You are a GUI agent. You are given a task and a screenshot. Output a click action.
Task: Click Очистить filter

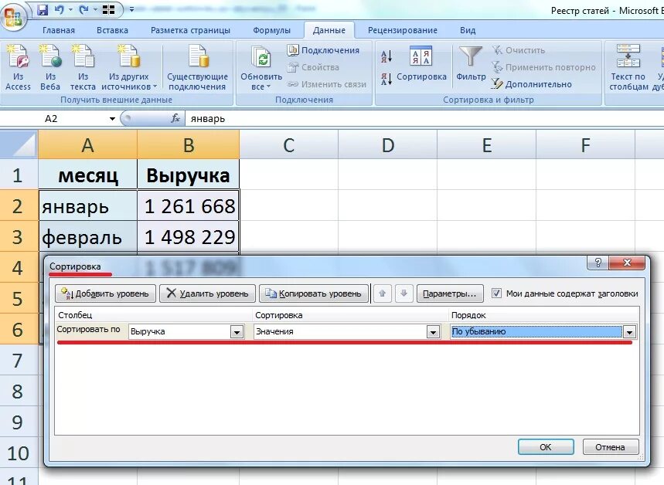click(x=519, y=50)
